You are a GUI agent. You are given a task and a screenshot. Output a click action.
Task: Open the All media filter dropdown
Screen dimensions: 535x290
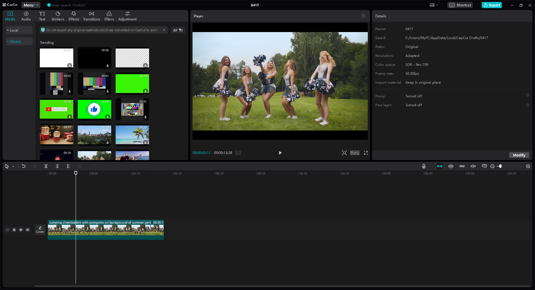(x=178, y=30)
